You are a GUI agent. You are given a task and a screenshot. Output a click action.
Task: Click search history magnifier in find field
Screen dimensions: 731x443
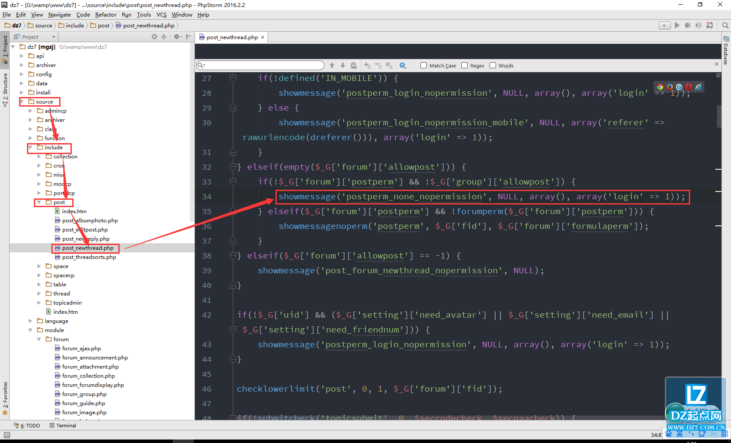click(x=201, y=65)
